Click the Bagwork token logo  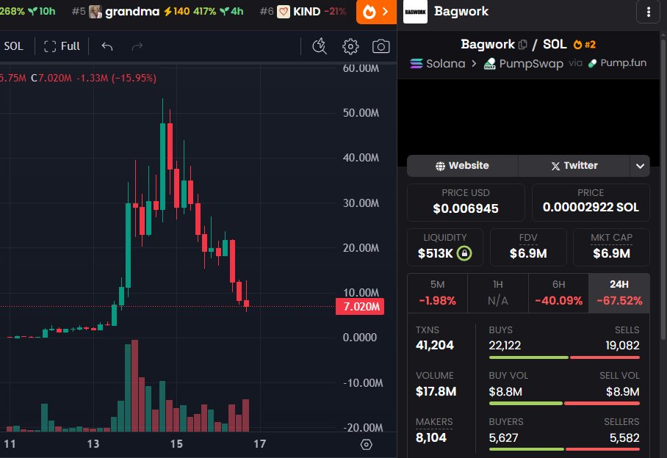click(x=415, y=12)
